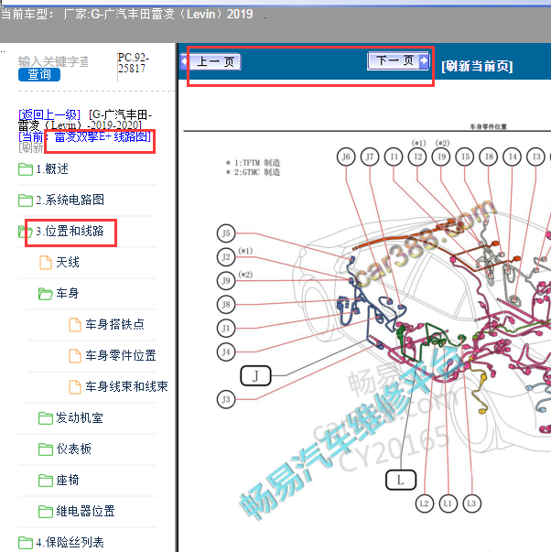Click the 刷新当前页 refresh link

477,66
